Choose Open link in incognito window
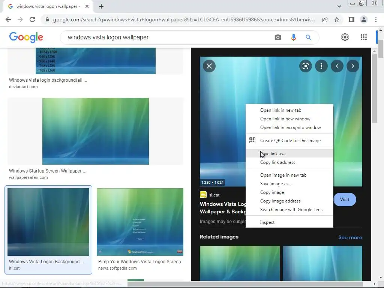The image size is (384, 288). pyautogui.click(x=289, y=127)
